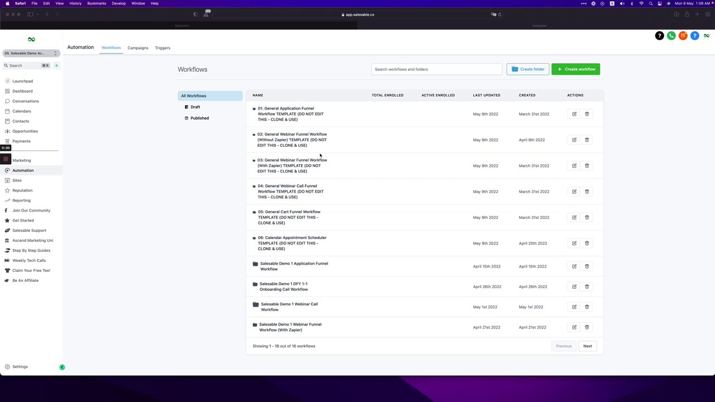The image size is (715, 402).
Task: Open Salesable Demo 1 Webinar Call Workflow folder
Action: tap(289, 307)
